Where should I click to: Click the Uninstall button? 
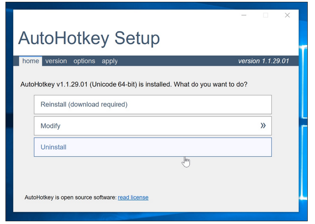[153, 147]
